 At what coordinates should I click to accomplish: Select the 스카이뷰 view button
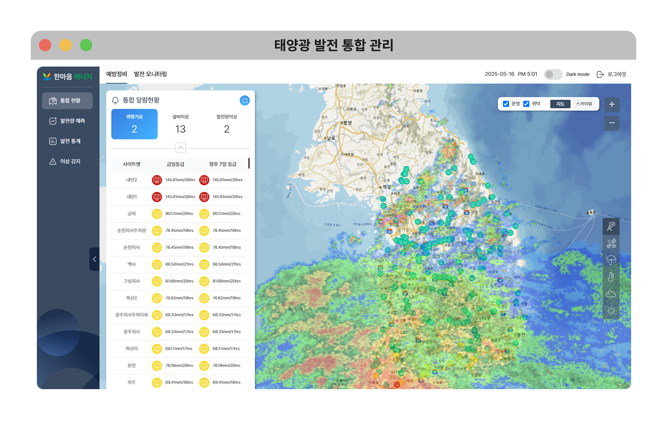tap(584, 104)
